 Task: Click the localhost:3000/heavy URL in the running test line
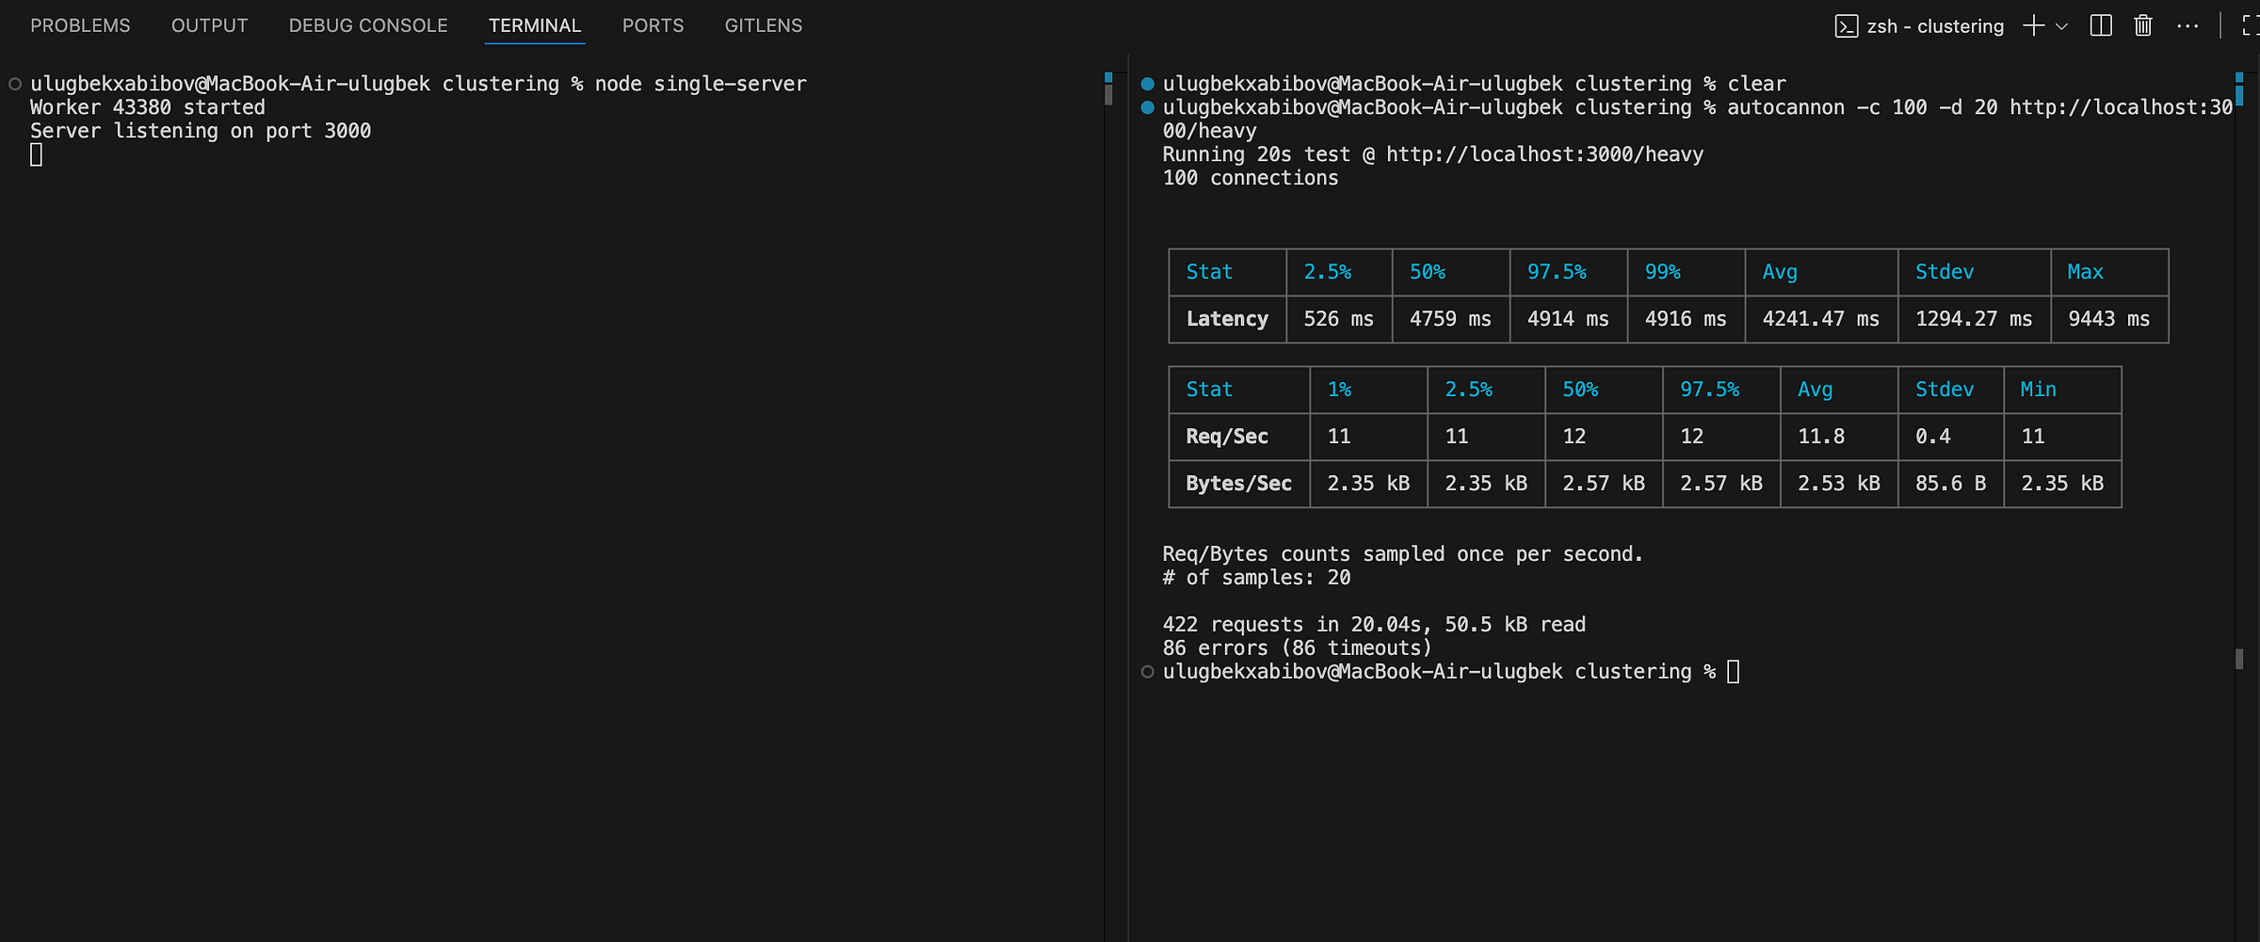tap(1545, 154)
